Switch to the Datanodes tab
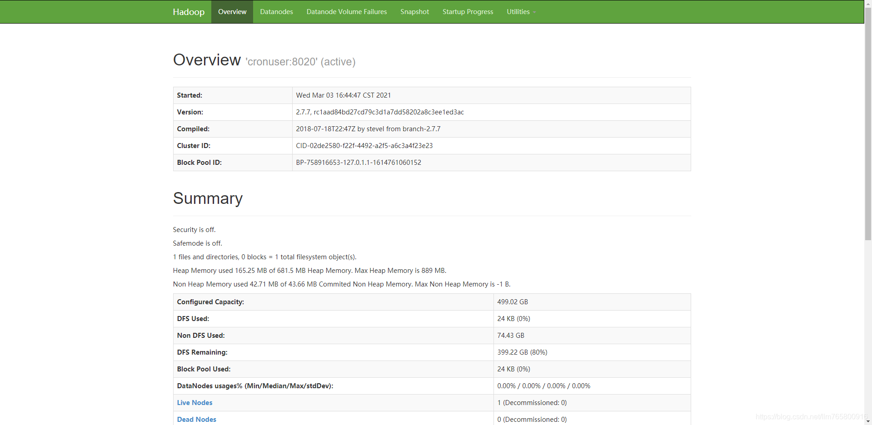 (x=276, y=12)
